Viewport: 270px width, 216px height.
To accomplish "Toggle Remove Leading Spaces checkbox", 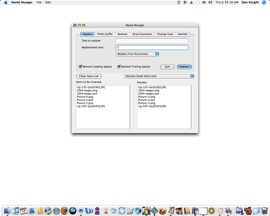I will point(80,67).
